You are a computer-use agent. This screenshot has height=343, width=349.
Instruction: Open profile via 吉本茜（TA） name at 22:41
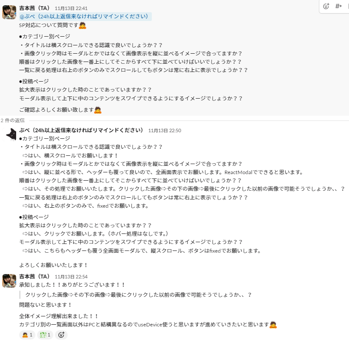tap(35, 8)
